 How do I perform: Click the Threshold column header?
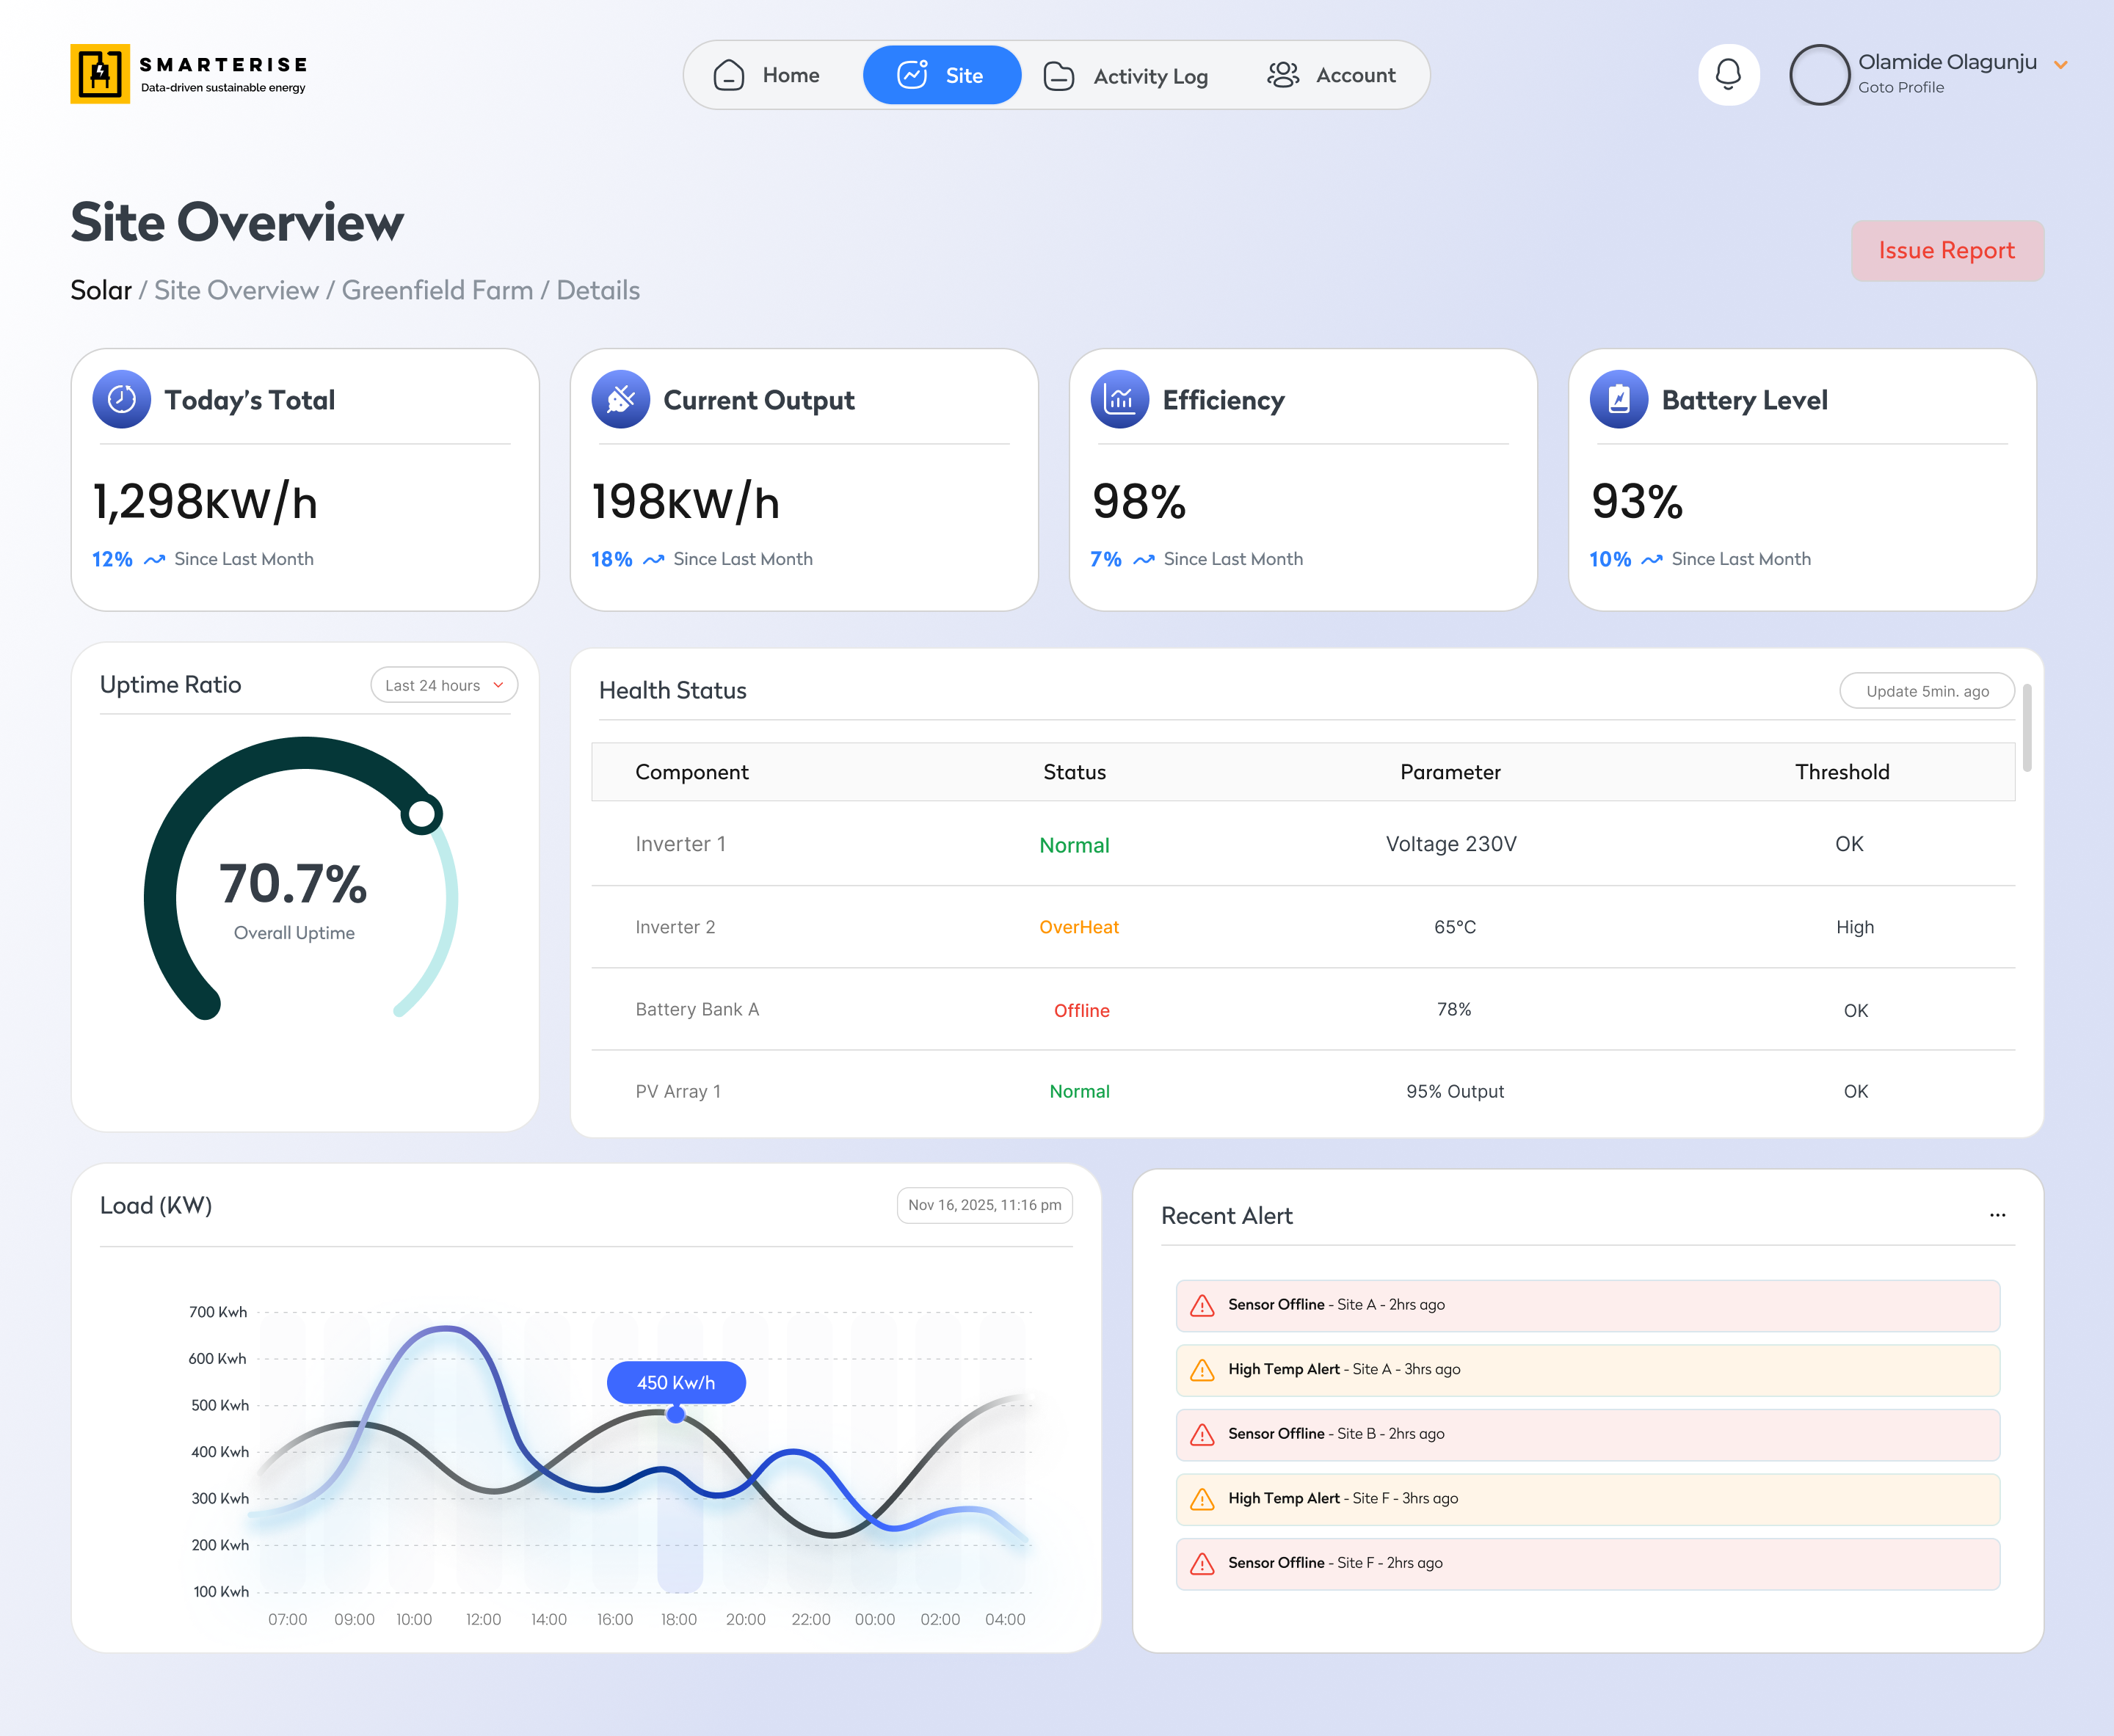(x=1842, y=772)
